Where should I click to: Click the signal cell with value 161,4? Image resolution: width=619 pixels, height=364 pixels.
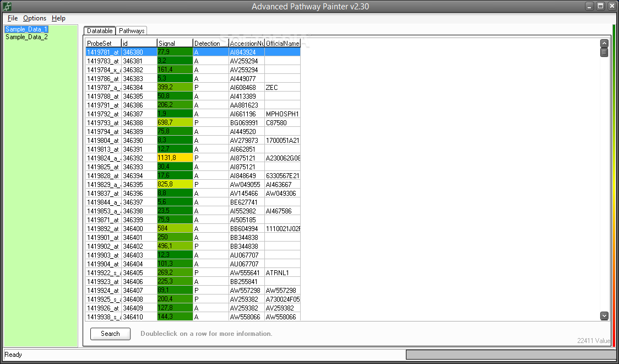click(175, 70)
